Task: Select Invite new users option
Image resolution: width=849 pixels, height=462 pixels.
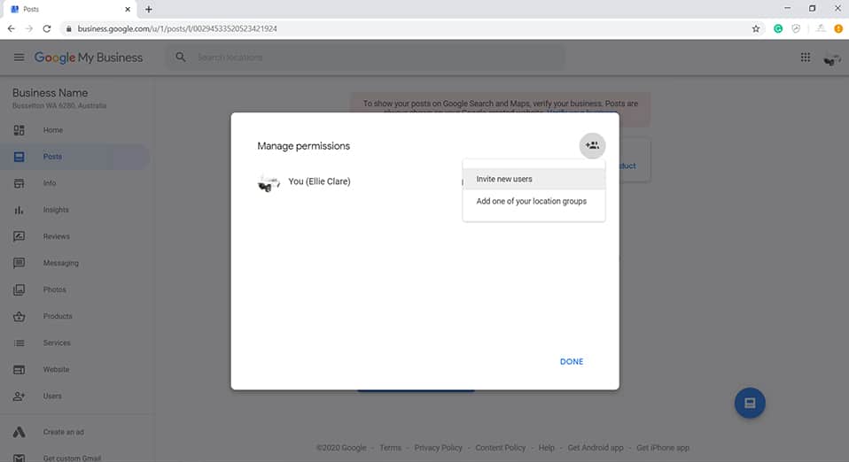Action: click(534, 179)
